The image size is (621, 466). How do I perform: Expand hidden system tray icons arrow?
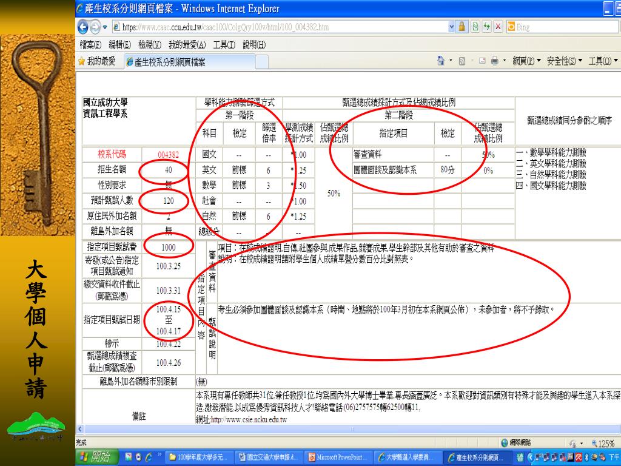[531, 458]
